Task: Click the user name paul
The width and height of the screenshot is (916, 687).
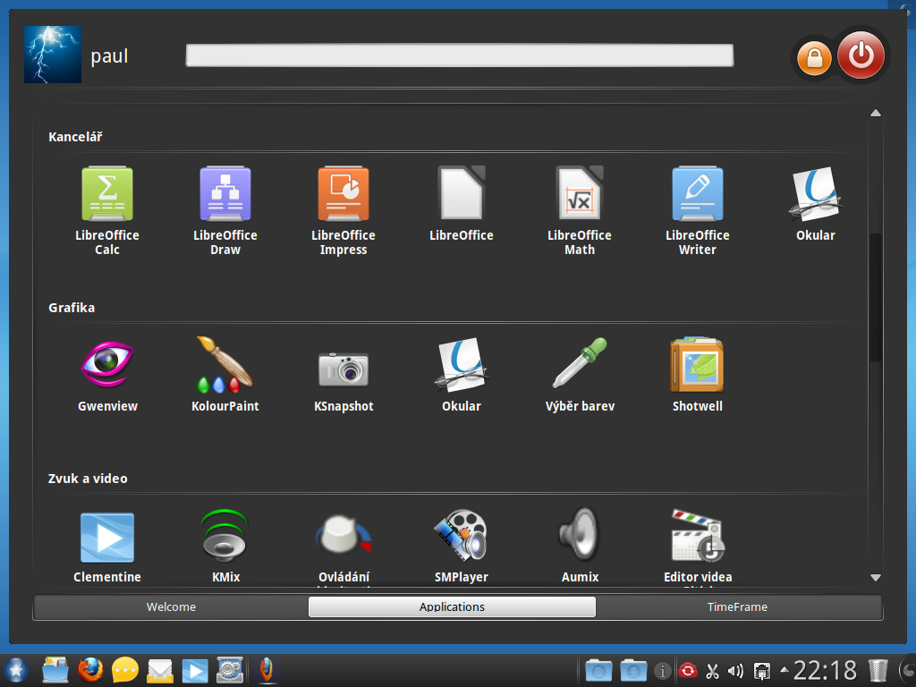Action: [109, 56]
